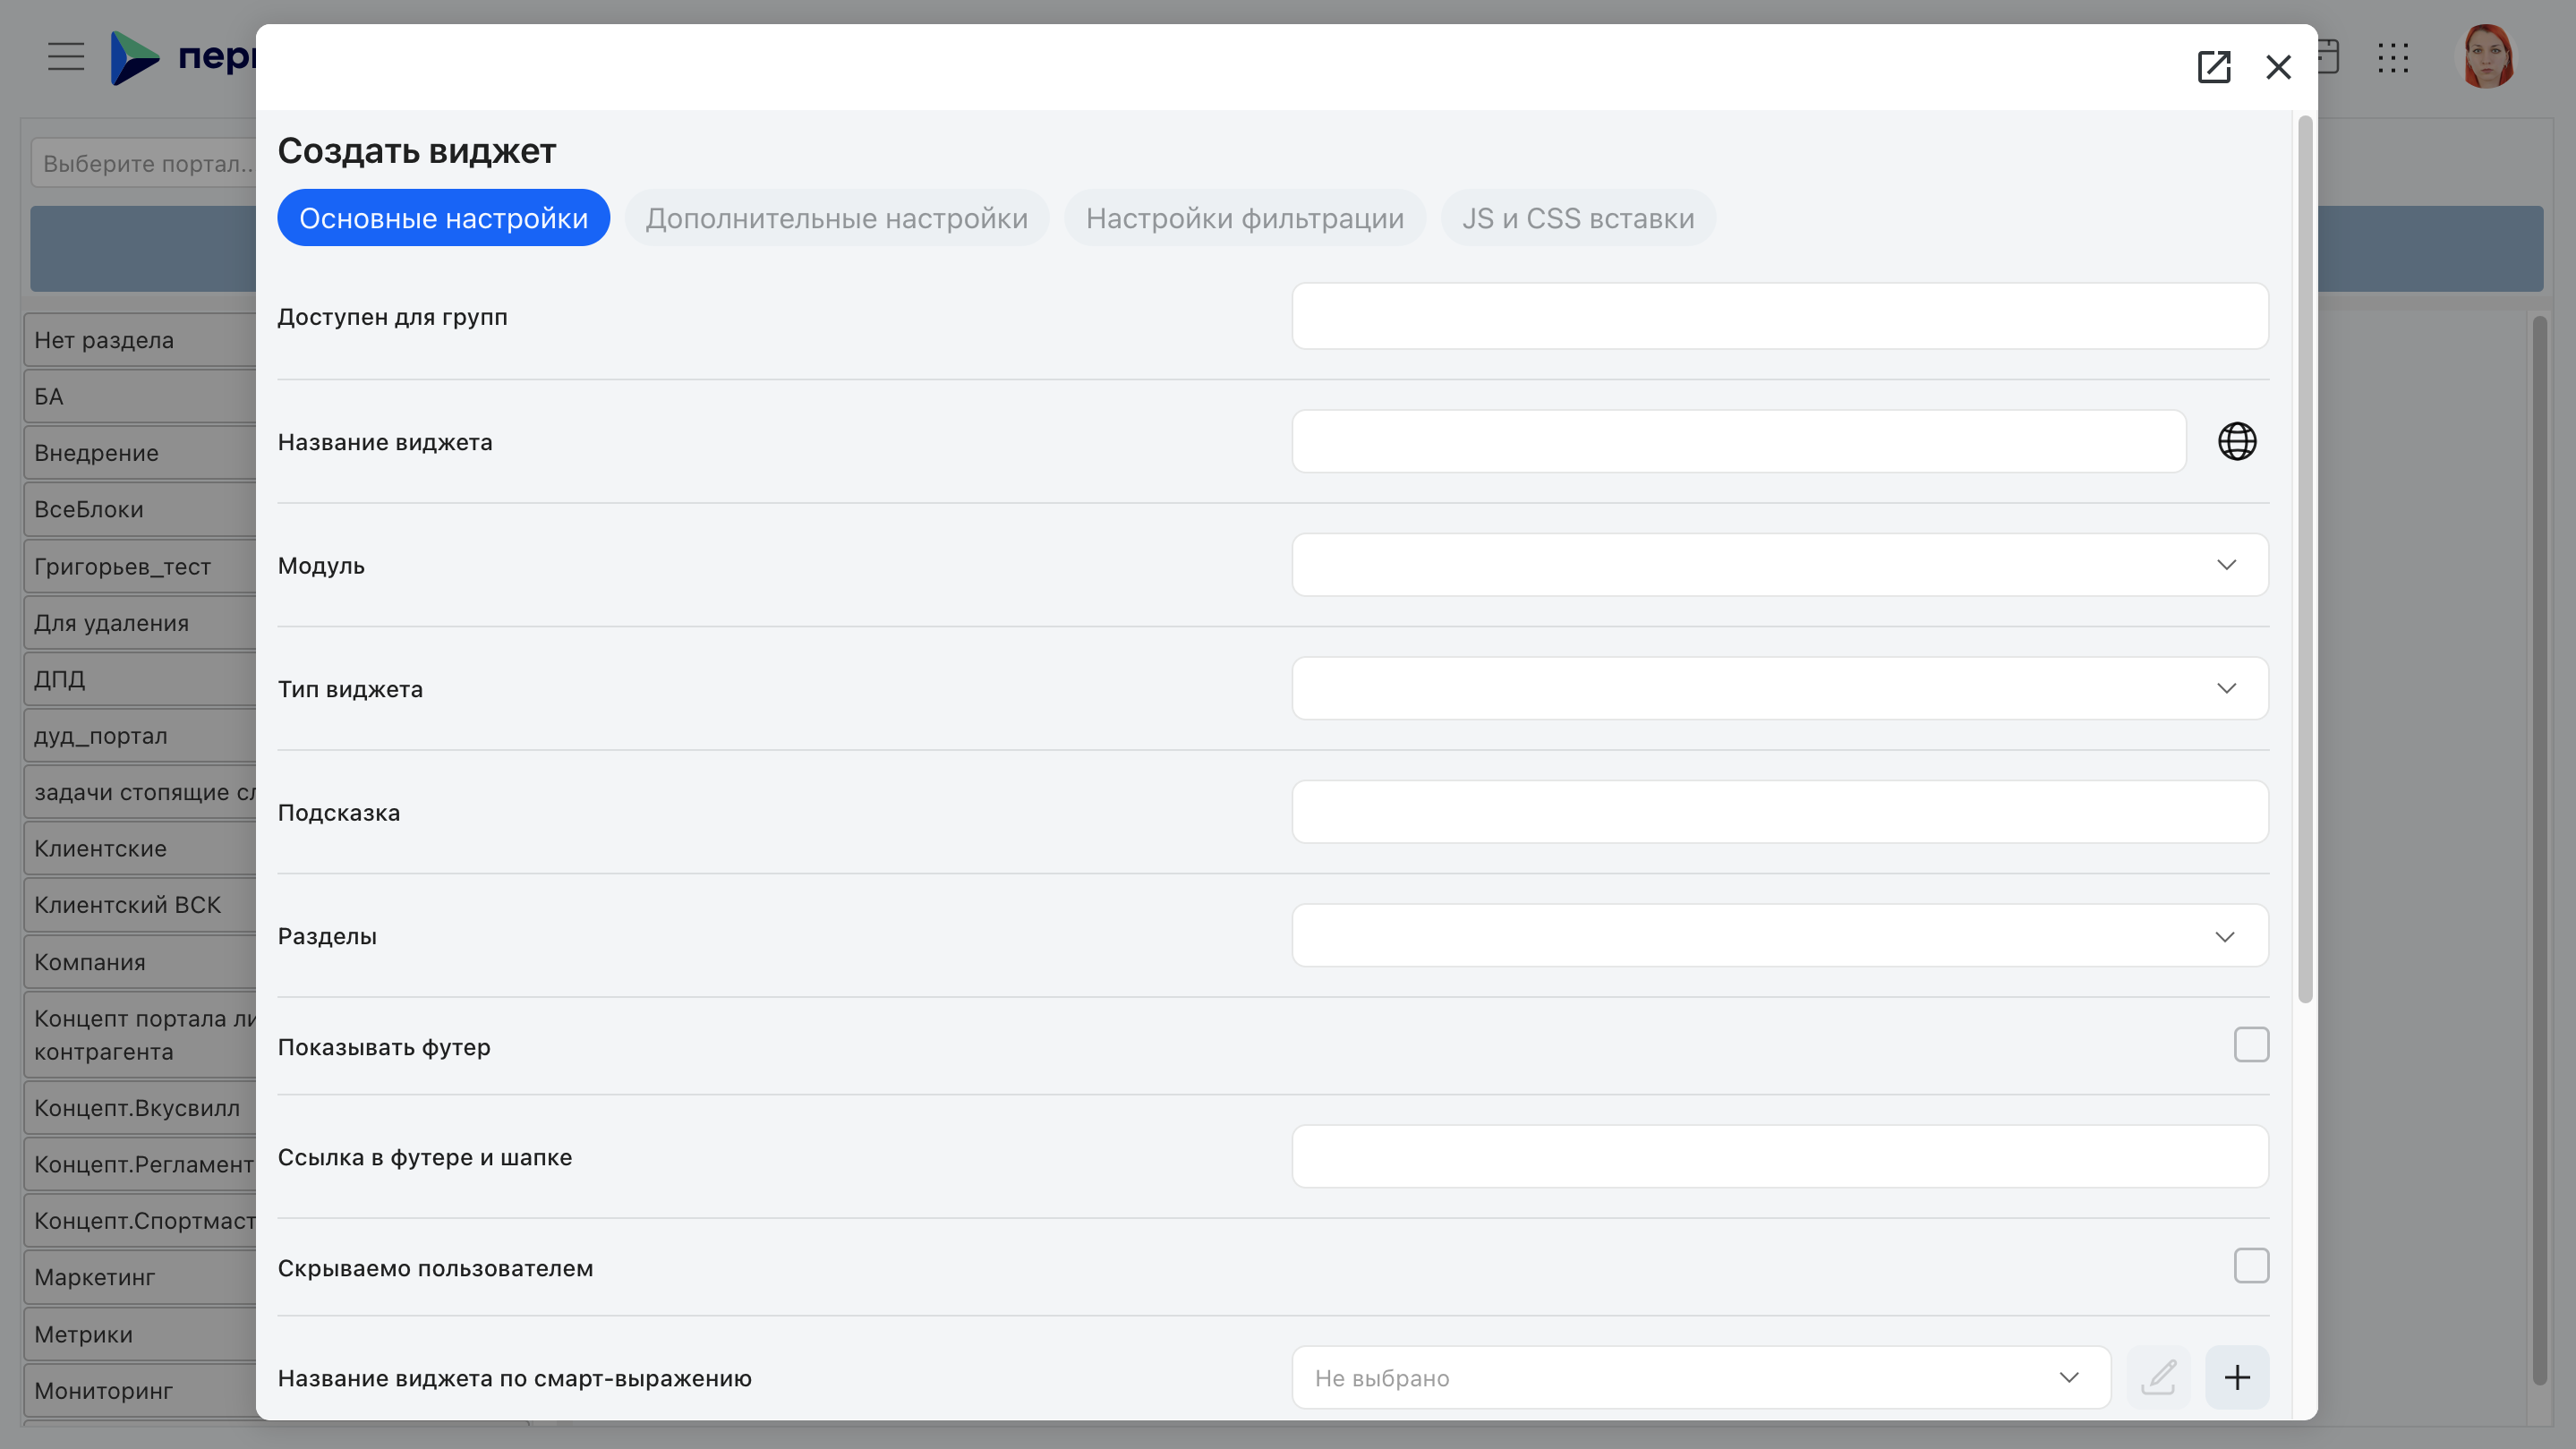Screen dimensions: 2576x1449
Task: Focus the Доступен для групп field
Action: pos(1780,316)
